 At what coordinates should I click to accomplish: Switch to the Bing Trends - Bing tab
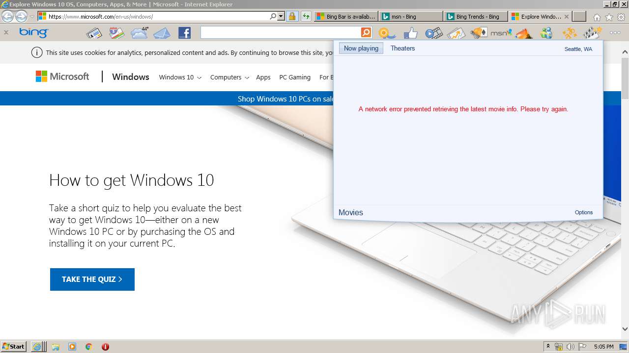[x=475, y=16]
